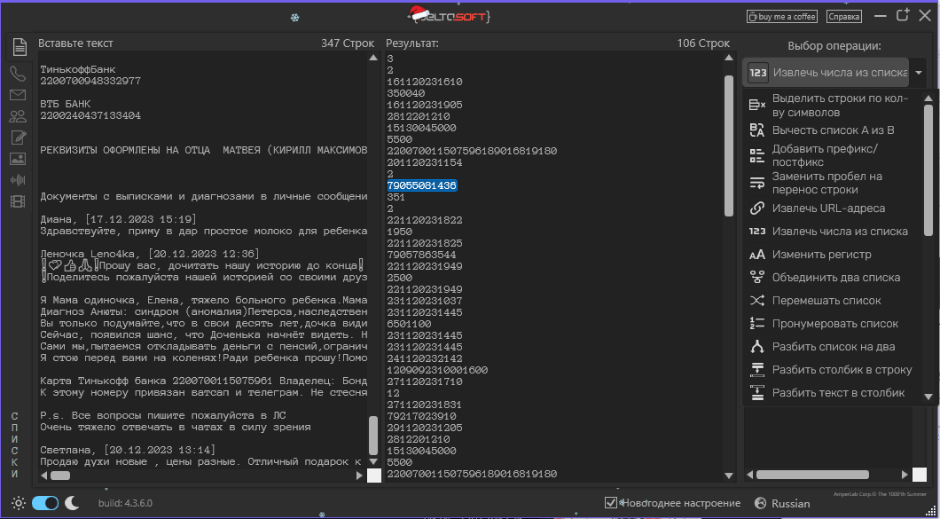
Task: Choose Вычесть список A из B operation
Action: 834,130
